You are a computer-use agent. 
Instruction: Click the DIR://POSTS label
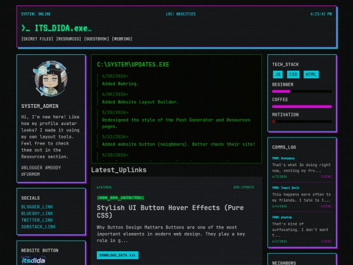244,187
